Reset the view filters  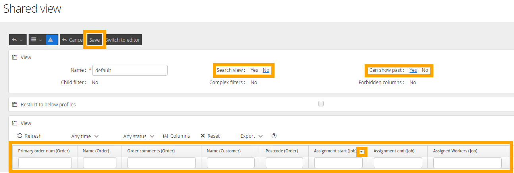pos(210,136)
